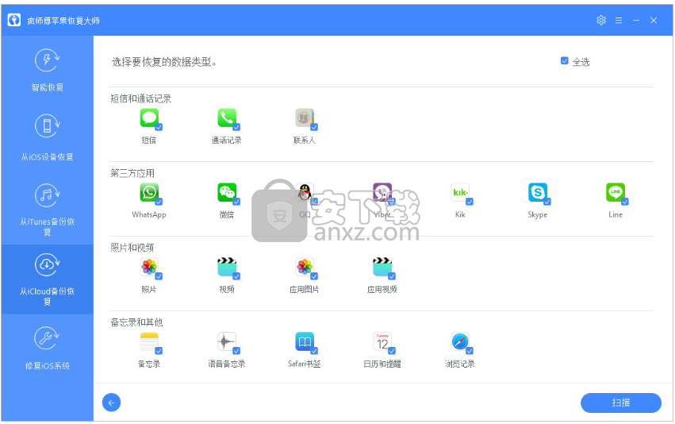Uncheck the Skype checkbox

coord(547,202)
